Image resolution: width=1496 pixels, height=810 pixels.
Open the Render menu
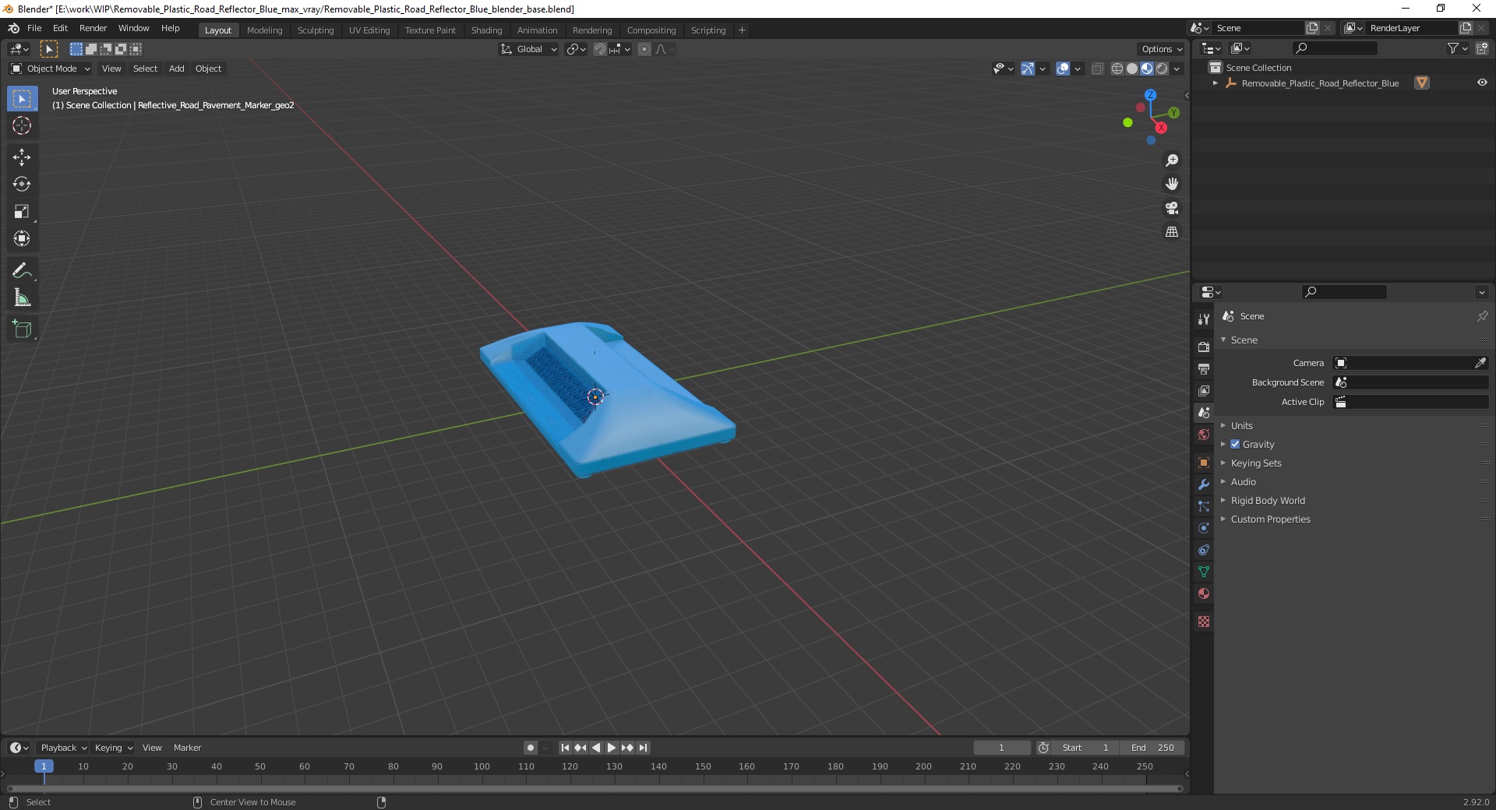tap(93, 28)
